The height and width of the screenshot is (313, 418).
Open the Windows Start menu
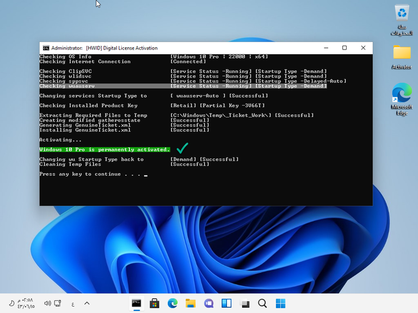[280, 303]
